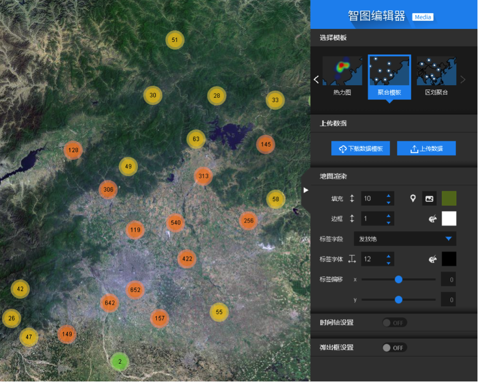
Task: Open label font color palette icon
Action: pyautogui.click(x=433, y=259)
